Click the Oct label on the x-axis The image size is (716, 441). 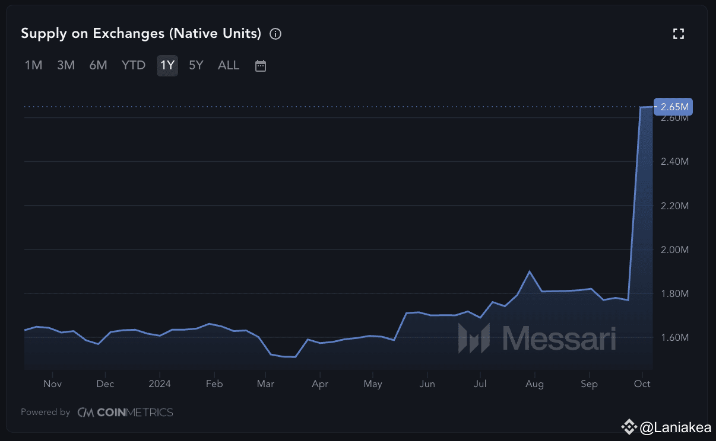(642, 384)
